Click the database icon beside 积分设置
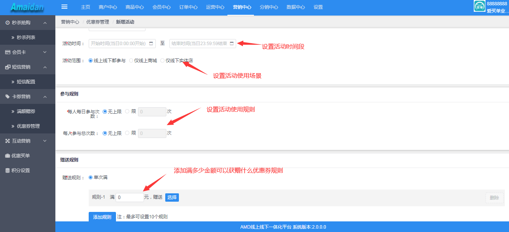Image resolution: width=509 pixels, height=232 pixels. coord(8,171)
